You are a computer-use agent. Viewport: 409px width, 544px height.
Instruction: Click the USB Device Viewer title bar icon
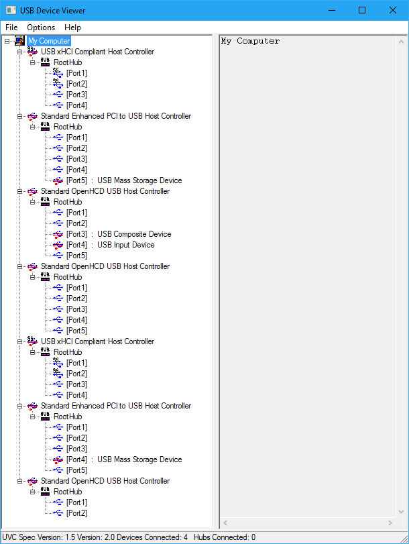11,10
